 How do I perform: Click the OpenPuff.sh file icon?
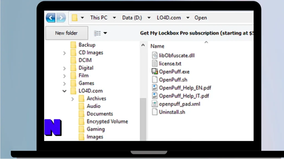click(154, 79)
